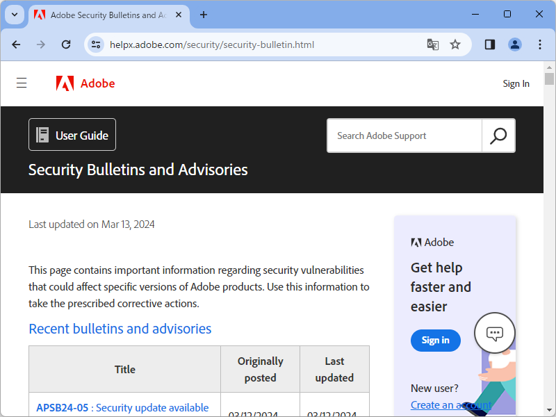Open Chrome's side panel
This screenshot has height=417, width=556.
point(490,44)
